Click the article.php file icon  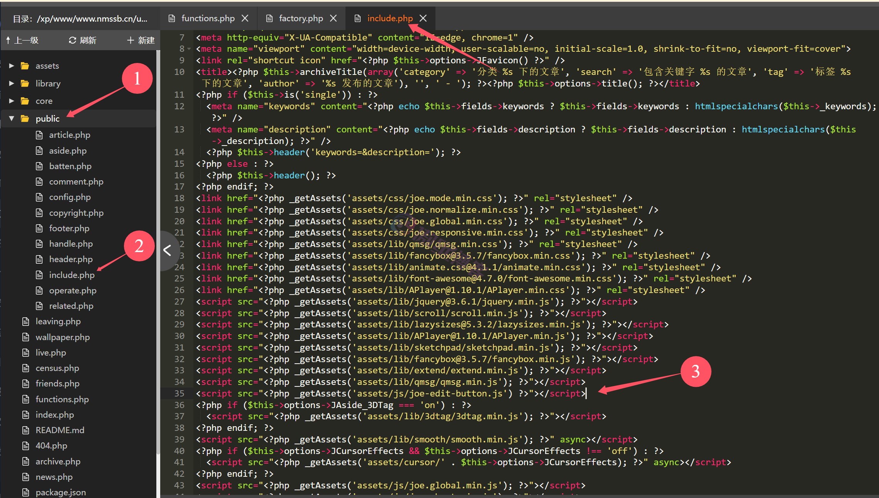pyautogui.click(x=39, y=135)
